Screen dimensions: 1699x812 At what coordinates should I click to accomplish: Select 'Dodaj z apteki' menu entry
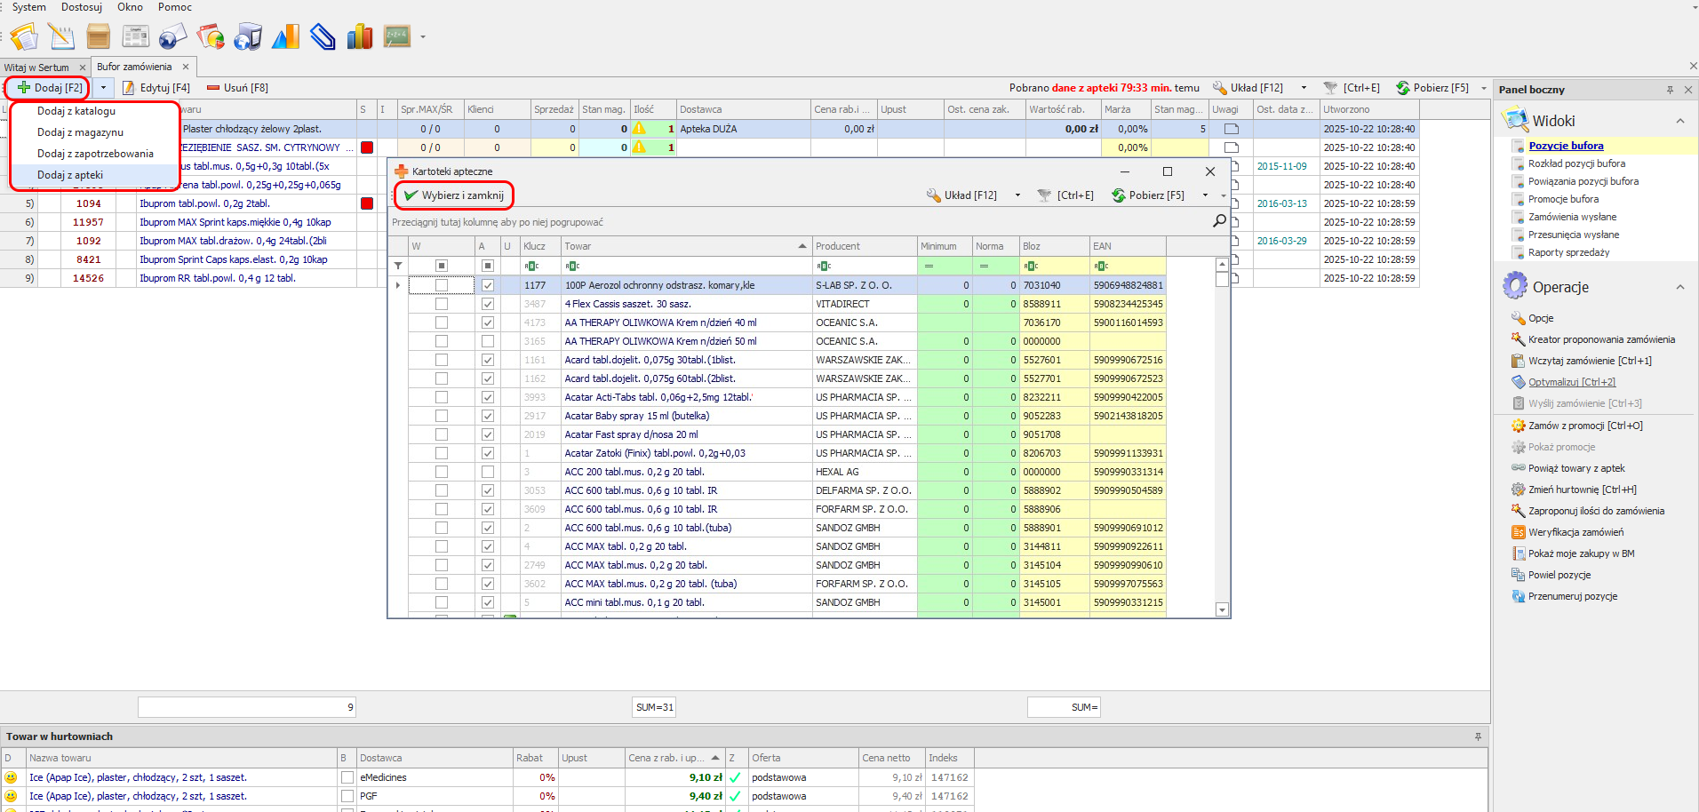pyautogui.click(x=70, y=175)
